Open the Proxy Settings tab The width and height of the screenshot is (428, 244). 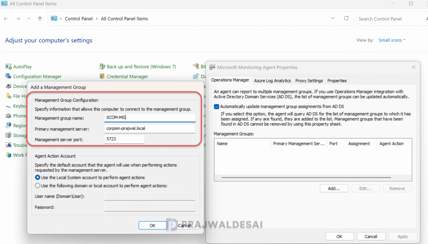tap(309, 81)
